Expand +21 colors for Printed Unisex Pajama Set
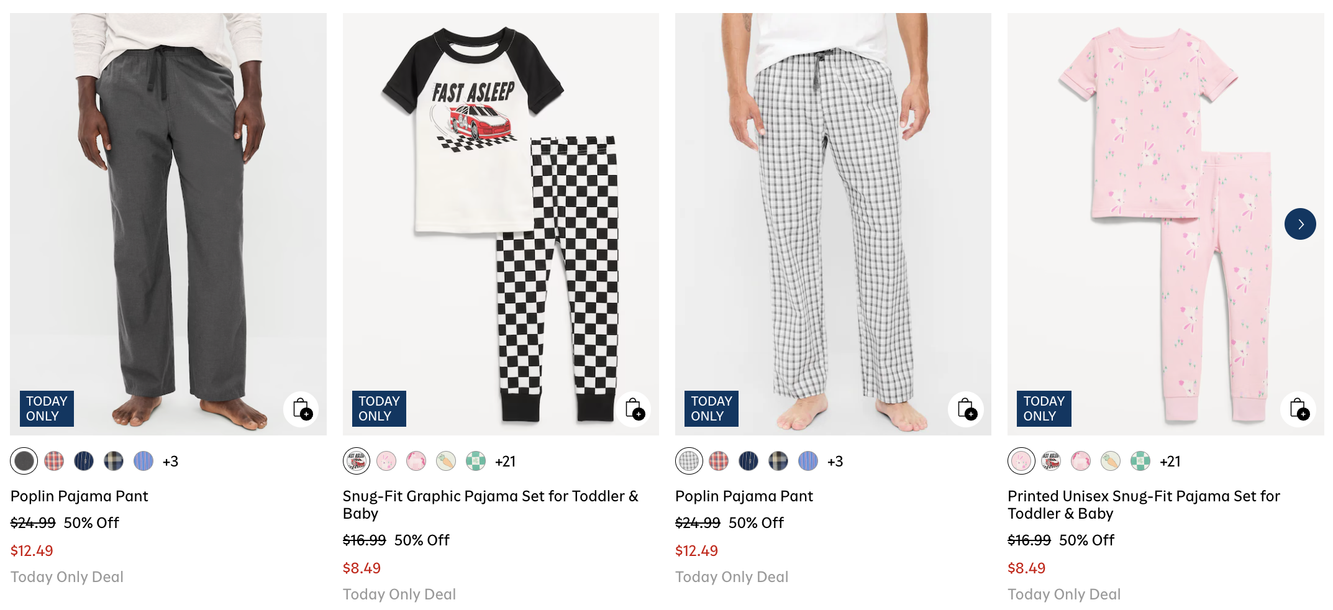 [1170, 462]
